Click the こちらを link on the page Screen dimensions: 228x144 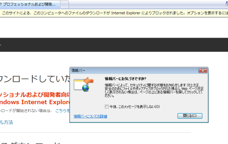click(63, 110)
